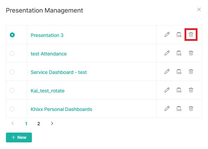This screenshot has height=149, width=208.
Task: Edit Presentation 3 using pencil icon
Action: 167,35
